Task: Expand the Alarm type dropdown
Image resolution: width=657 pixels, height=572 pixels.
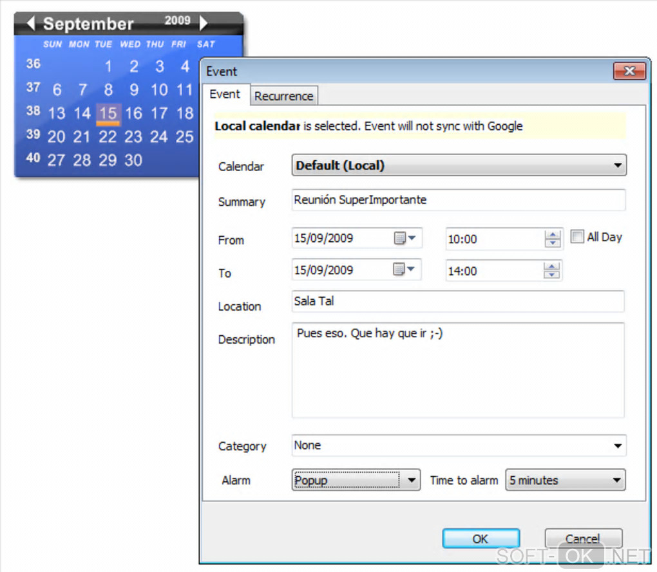Action: [412, 480]
